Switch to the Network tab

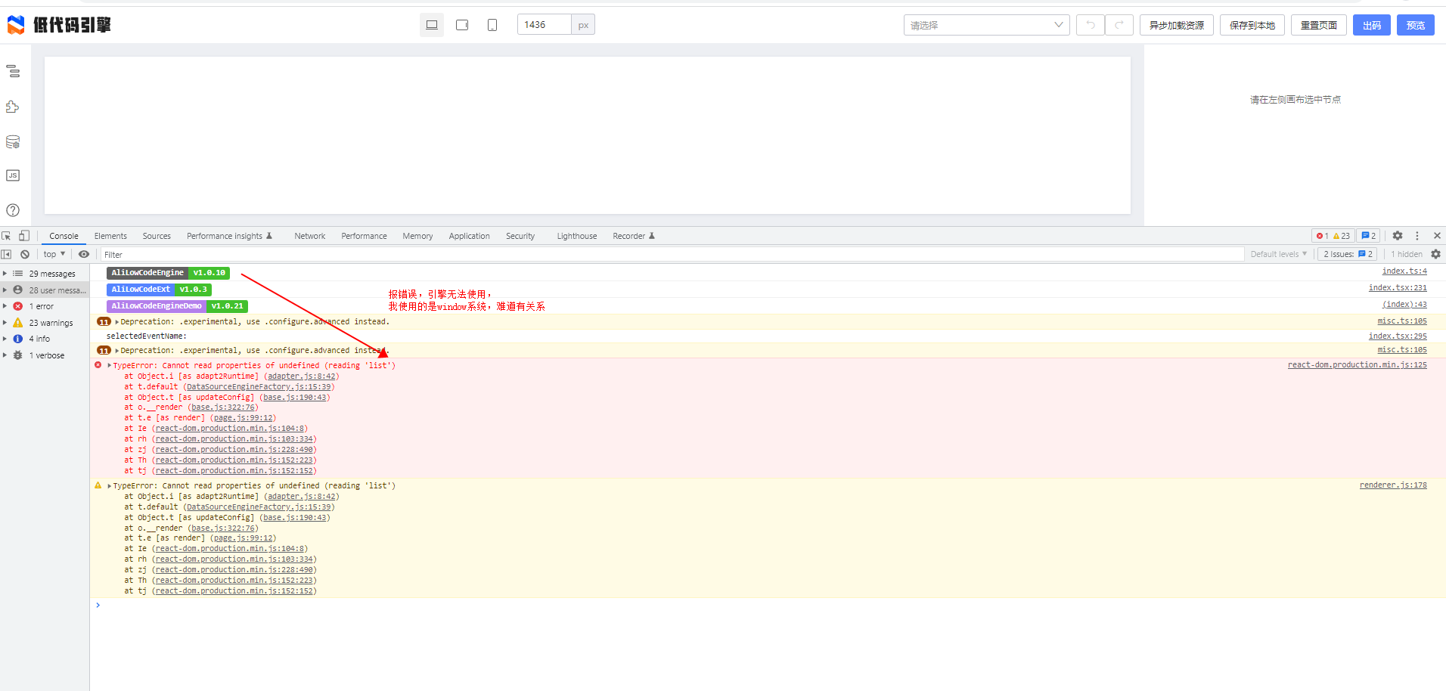pyautogui.click(x=310, y=236)
